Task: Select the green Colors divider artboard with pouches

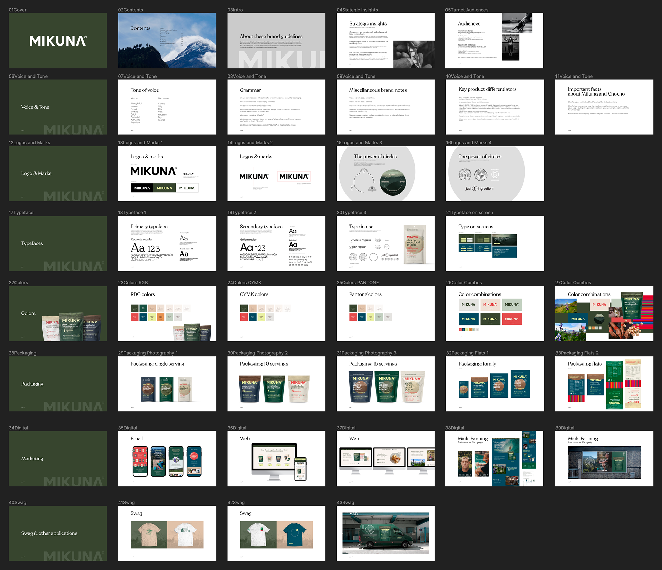Action: (x=58, y=313)
